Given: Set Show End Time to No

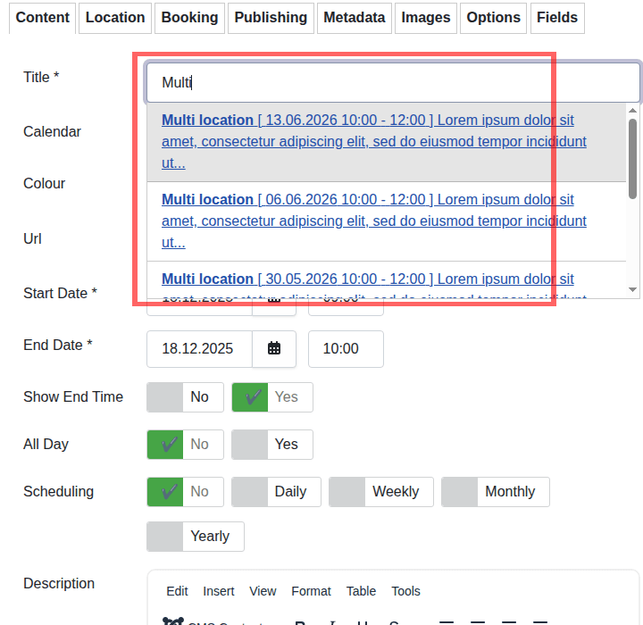Looking at the screenshot, I should [183, 397].
